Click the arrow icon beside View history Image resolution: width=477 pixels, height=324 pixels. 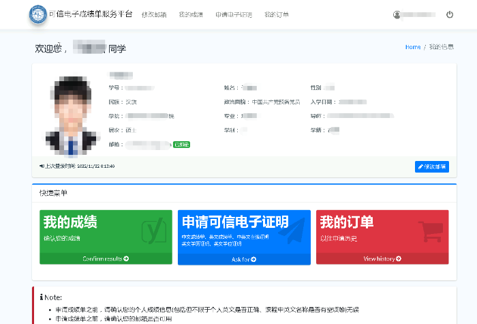[x=399, y=259]
